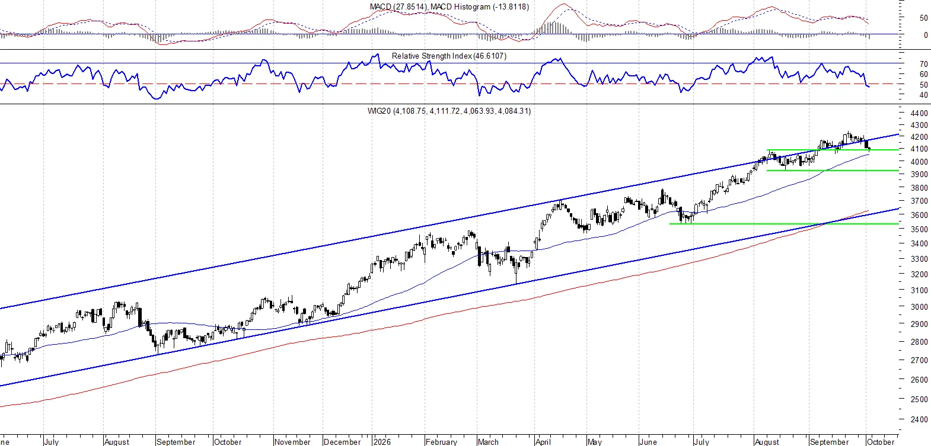Click the 2700 price axis label
Viewport: 931px width, 446px height.
pyautogui.click(x=919, y=361)
